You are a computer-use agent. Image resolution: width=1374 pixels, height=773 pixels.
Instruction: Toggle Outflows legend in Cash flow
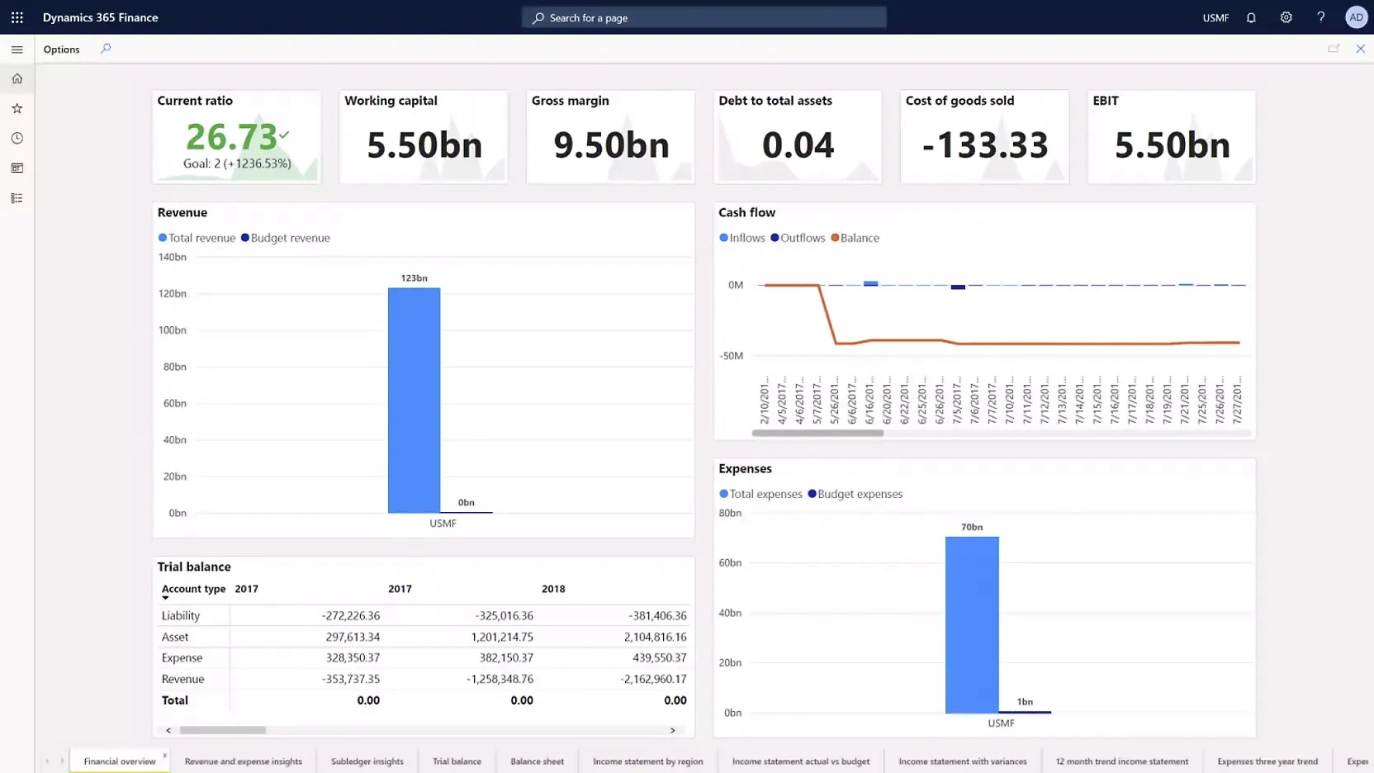click(x=798, y=238)
